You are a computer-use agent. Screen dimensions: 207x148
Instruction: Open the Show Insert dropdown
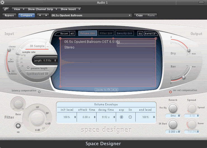(70, 9)
